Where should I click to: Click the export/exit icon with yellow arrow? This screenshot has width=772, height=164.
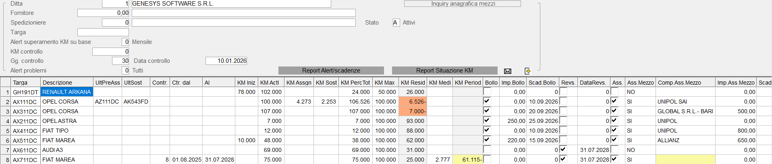[x=527, y=71]
